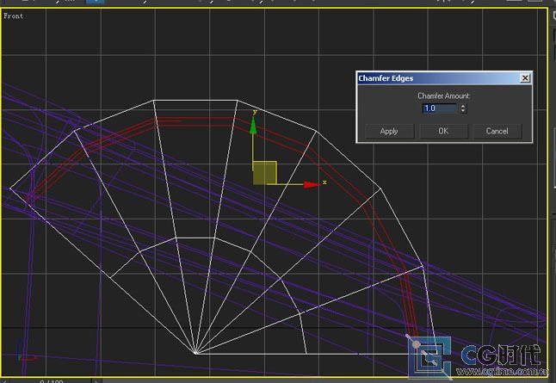Click the Front viewport label
Image resolution: width=556 pixels, height=383 pixels.
pos(13,16)
